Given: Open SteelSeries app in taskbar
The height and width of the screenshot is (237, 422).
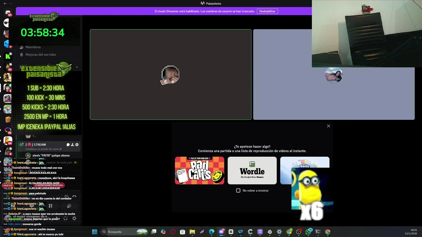Looking at the screenshot, I should point(270,232).
